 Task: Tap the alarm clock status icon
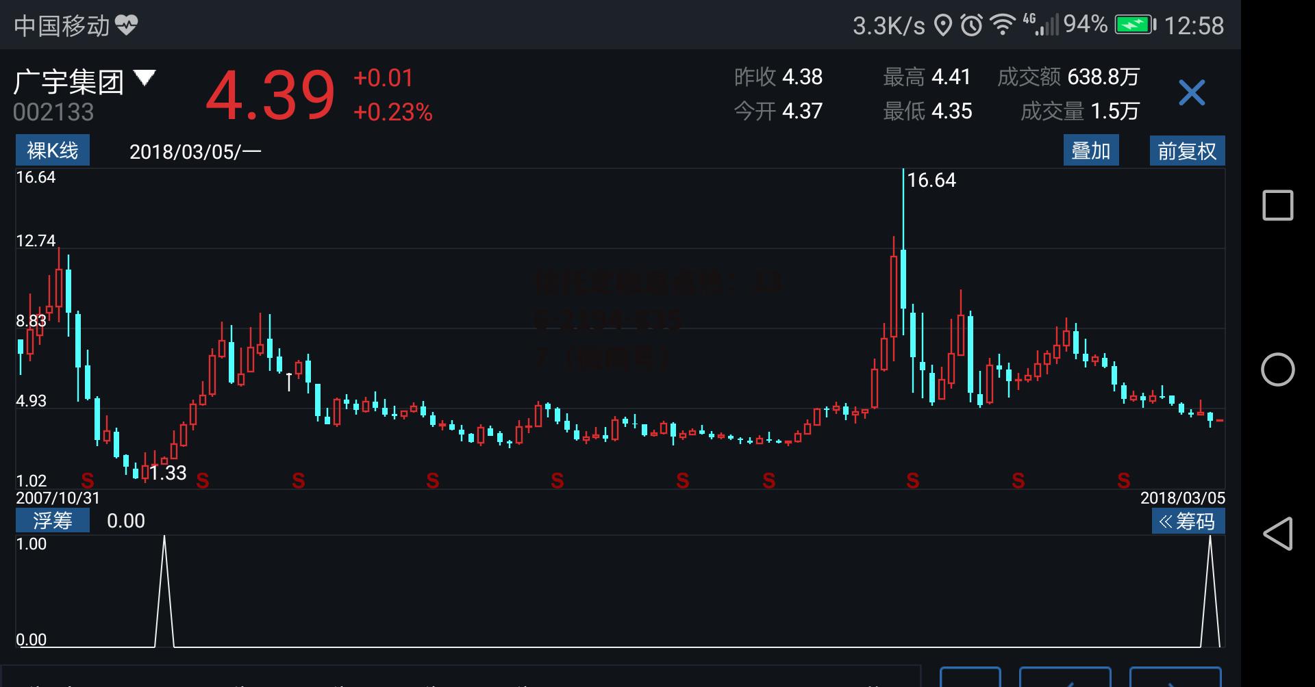pyautogui.click(x=971, y=26)
